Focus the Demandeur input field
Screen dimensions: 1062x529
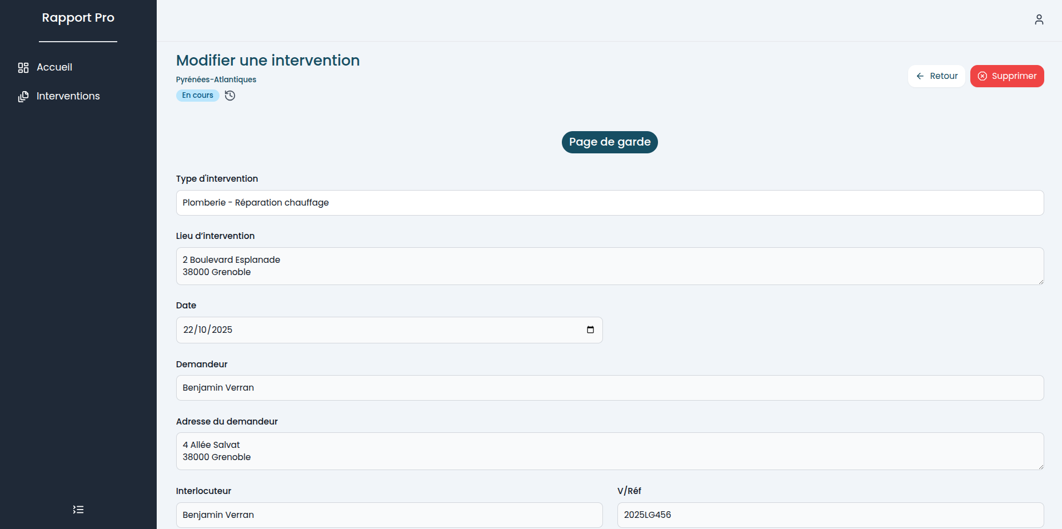(610, 388)
